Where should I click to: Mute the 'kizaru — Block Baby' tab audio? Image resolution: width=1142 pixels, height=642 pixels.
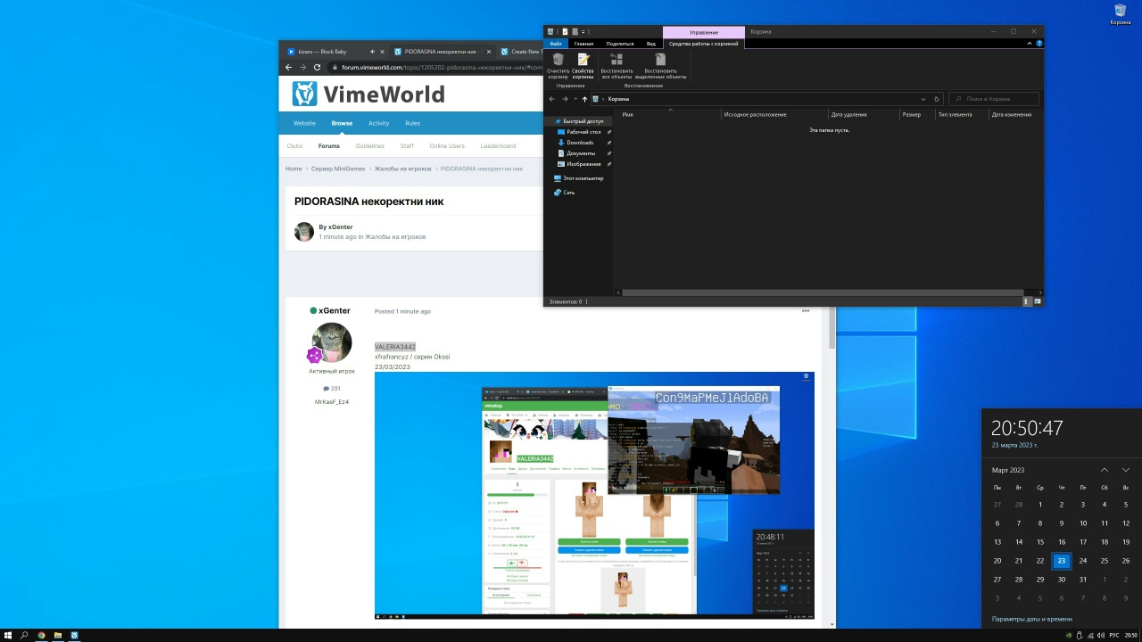click(373, 51)
